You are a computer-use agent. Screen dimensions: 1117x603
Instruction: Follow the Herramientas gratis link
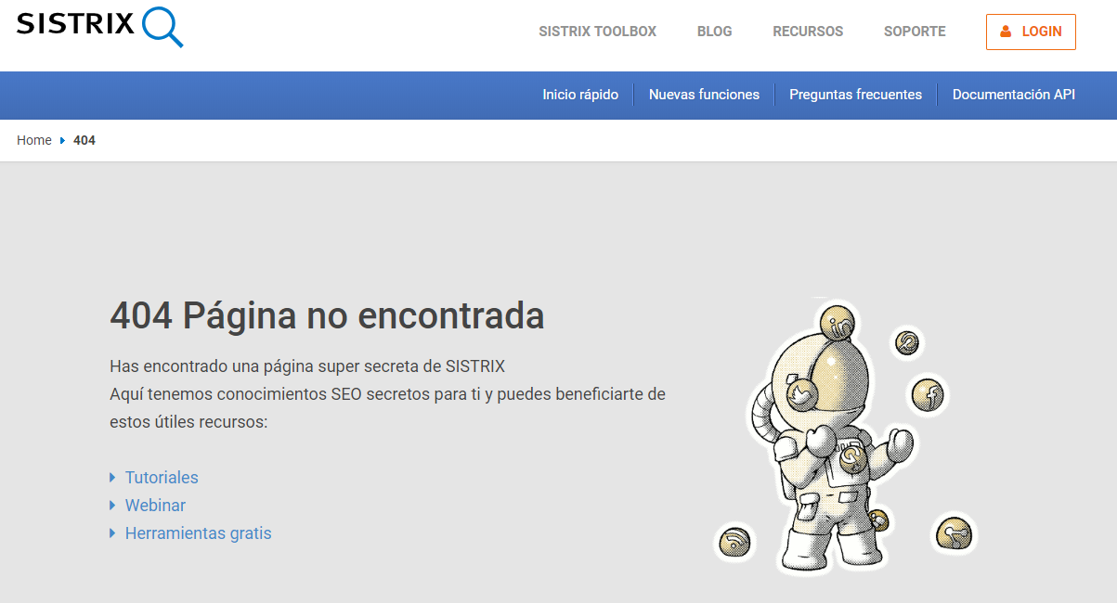(x=198, y=533)
